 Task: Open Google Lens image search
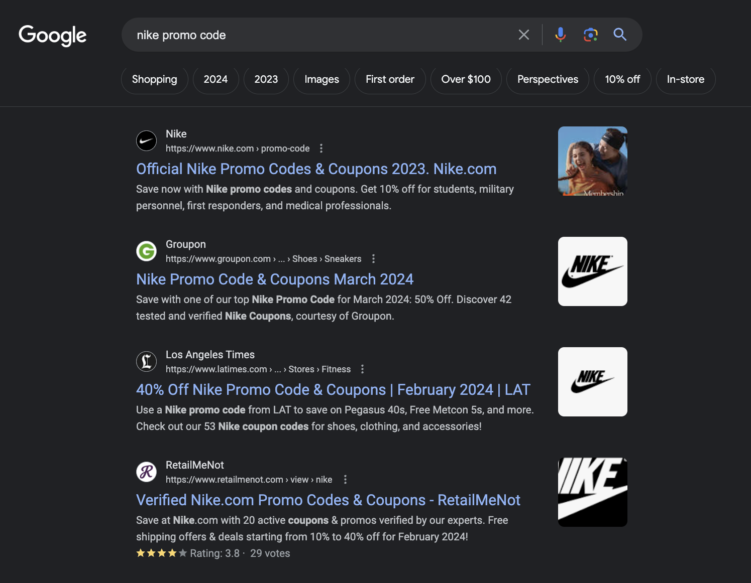click(590, 35)
